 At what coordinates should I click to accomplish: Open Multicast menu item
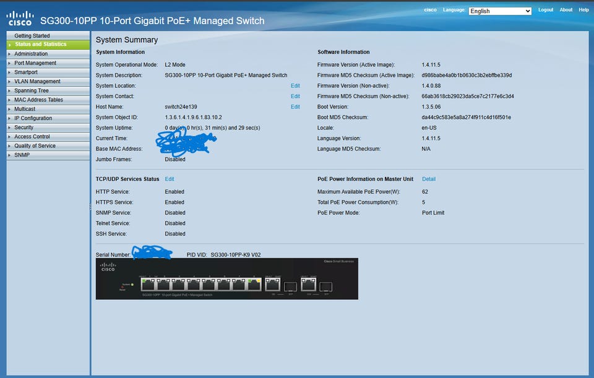(48, 109)
